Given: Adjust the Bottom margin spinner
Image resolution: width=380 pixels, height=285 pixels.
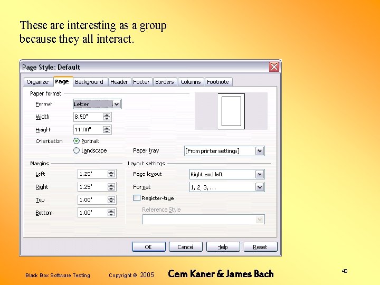Looking at the screenshot, I should (111, 213).
